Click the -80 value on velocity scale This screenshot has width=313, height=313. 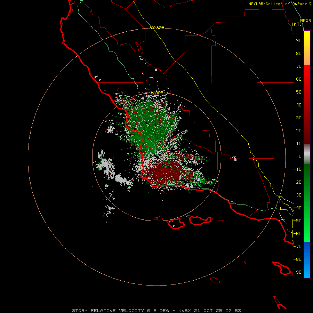297,259
